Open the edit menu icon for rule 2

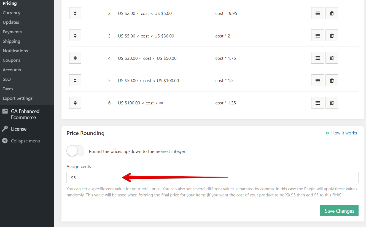tap(317, 13)
